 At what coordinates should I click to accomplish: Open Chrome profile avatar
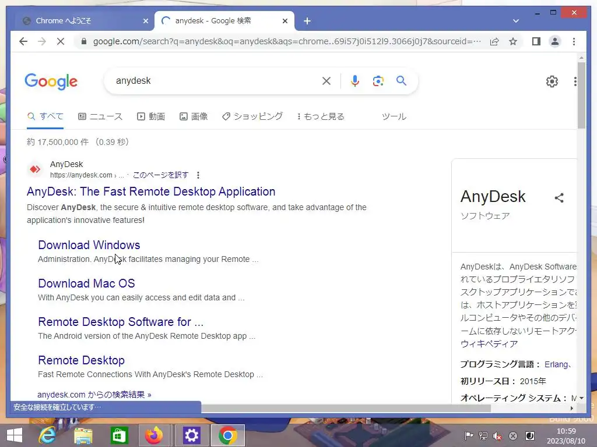555,41
